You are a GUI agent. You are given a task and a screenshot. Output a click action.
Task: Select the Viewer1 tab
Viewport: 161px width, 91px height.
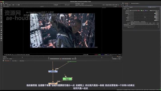(x=6, y=3)
